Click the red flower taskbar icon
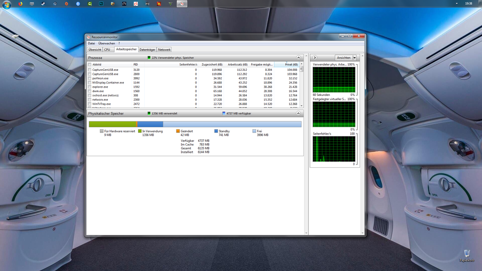Viewport: 482px width, 271px height. pos(159,4)
